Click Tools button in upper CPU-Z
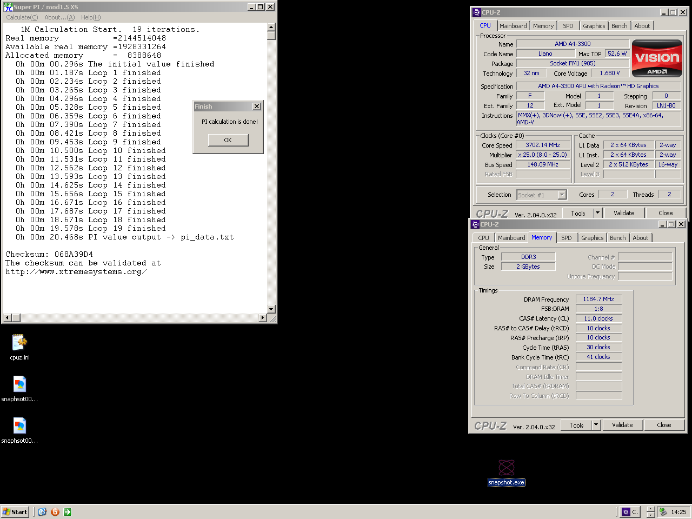This screenshot has width=692, height=519. 578,213
